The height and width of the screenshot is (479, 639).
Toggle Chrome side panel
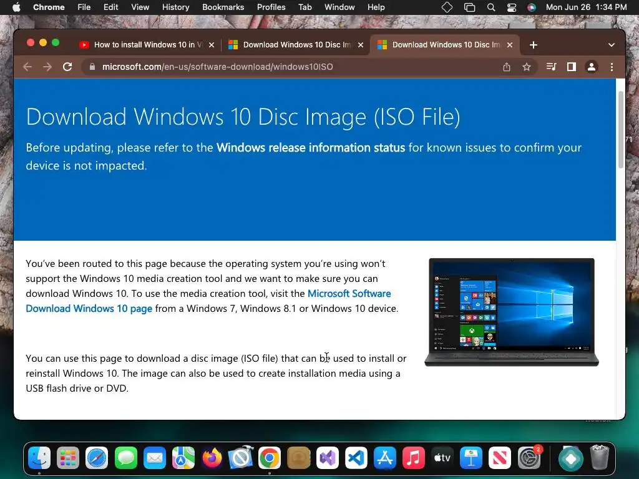tap(572, 67)
